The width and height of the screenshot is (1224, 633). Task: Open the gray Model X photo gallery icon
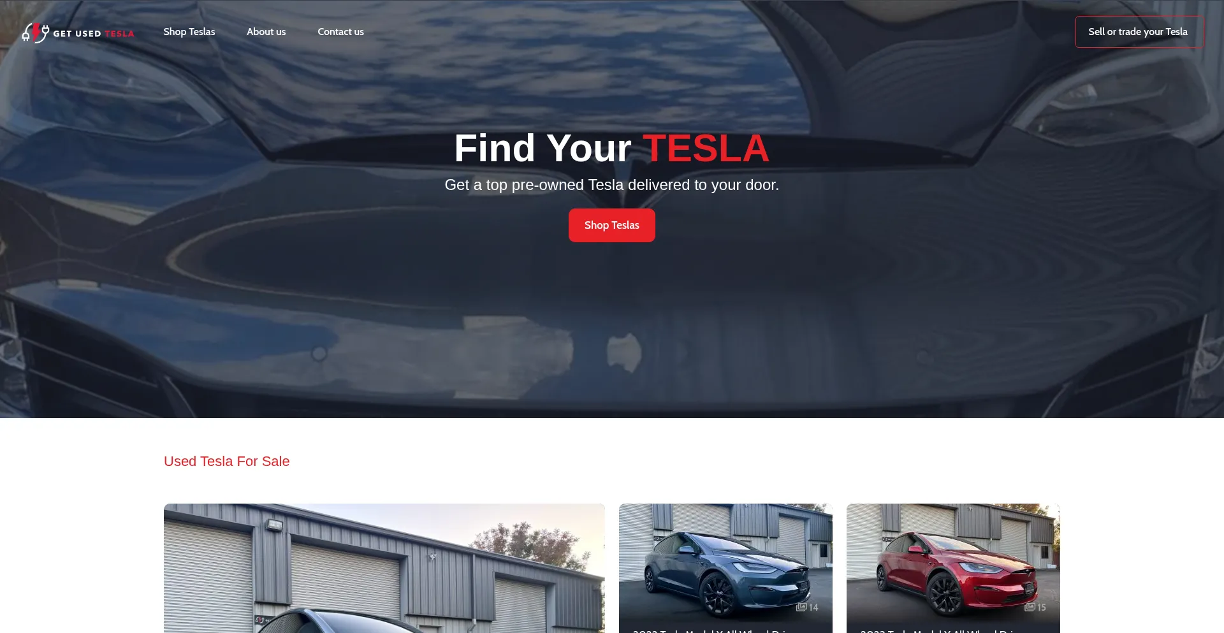[801, 607]
